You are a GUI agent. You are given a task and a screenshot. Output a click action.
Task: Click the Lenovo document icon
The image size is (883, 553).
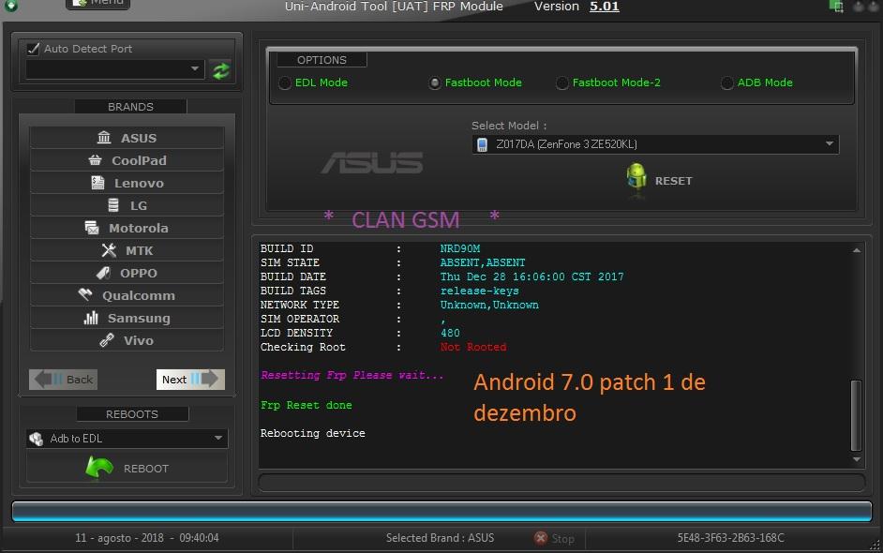coord(98,183)
